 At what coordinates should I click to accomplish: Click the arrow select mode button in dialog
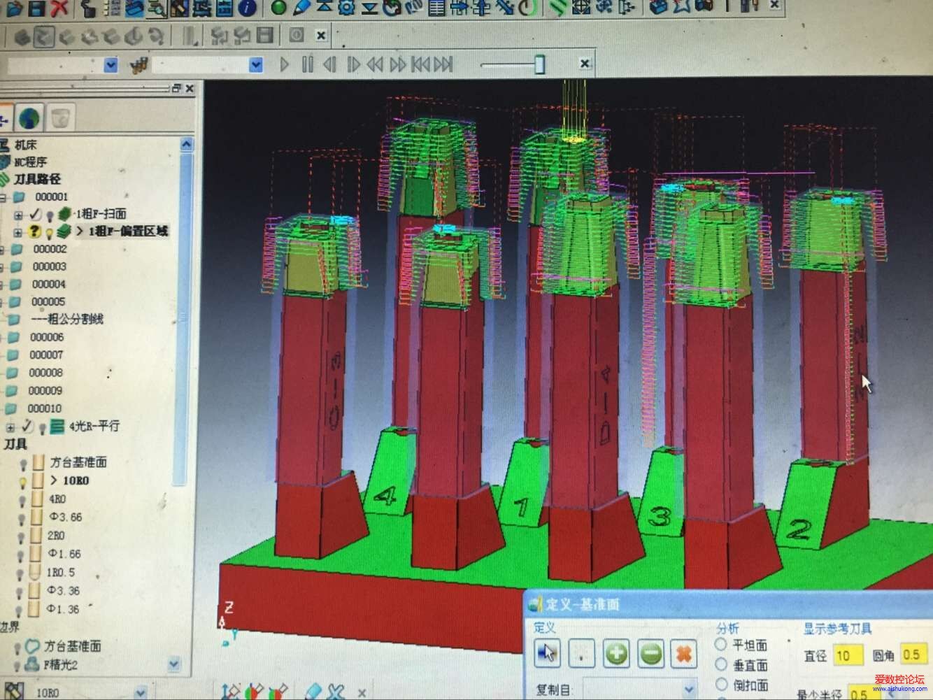(x=546, y=654)
